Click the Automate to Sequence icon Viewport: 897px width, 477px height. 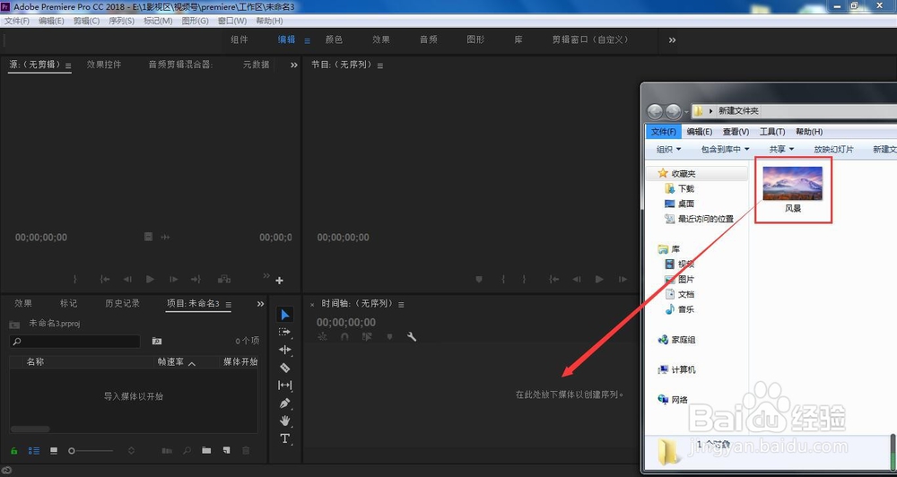tap(167, 451)
